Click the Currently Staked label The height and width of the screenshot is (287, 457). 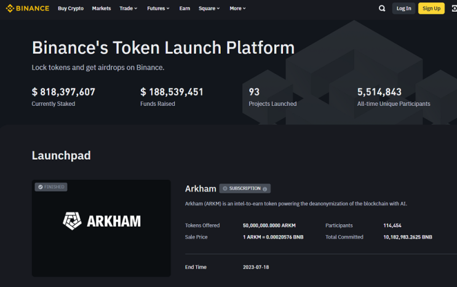coord(54,103)
